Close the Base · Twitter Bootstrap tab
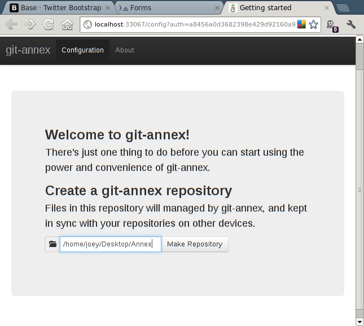The height and width of the screenshot is (326, 364). (x=108, y=8)
